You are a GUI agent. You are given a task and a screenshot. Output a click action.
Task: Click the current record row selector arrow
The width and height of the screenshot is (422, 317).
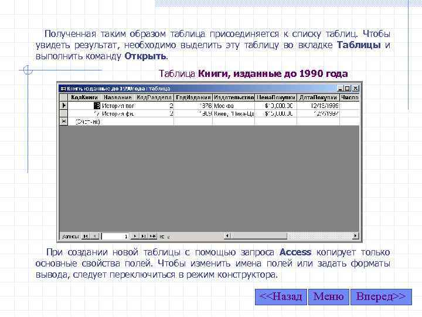63,106
